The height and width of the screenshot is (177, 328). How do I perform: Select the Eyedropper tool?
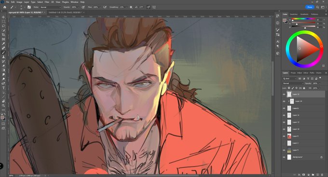3,44
